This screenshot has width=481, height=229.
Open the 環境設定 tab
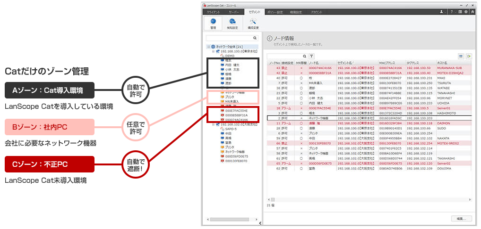(296, 12)
